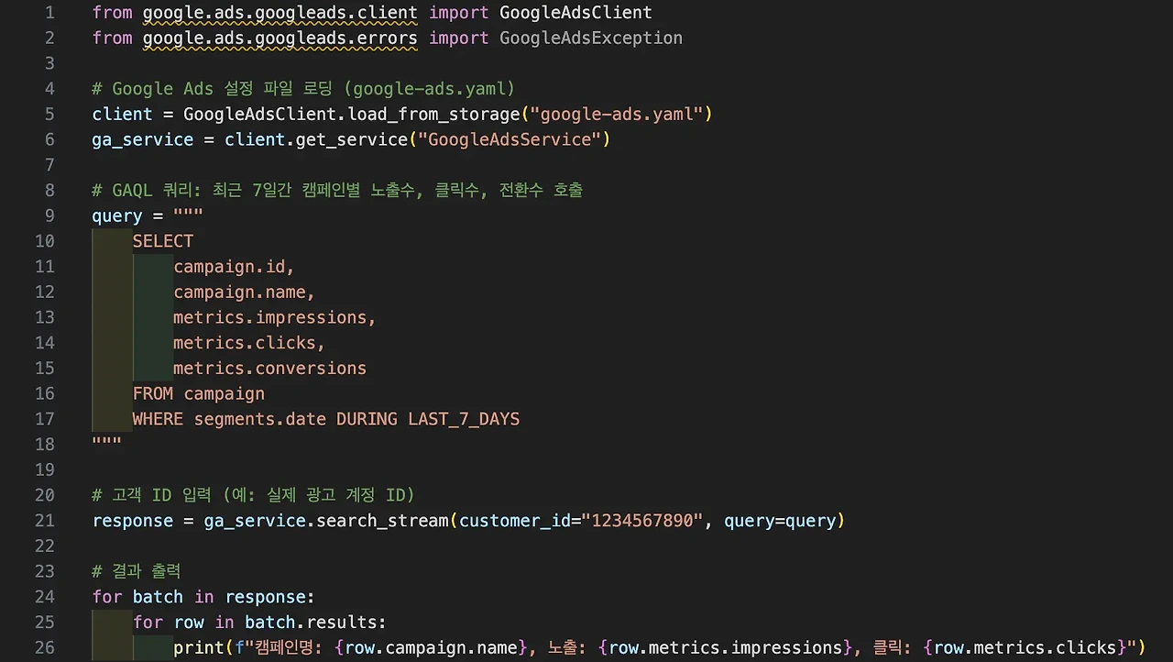Click {row.metrics.impressions} in the f-string
Viewport: 1173px width, 662px height.
724,648
